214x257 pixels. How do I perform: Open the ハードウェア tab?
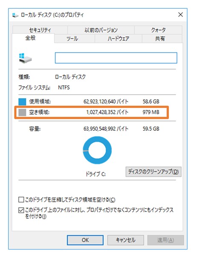pos(118,39)
